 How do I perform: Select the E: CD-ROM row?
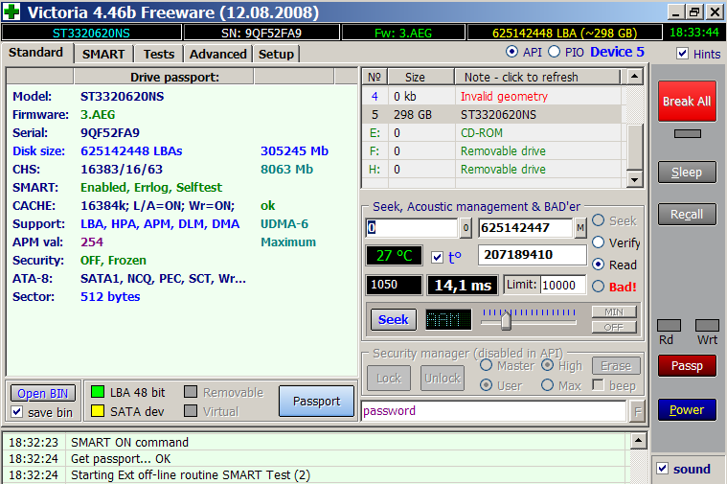[492, 132]
